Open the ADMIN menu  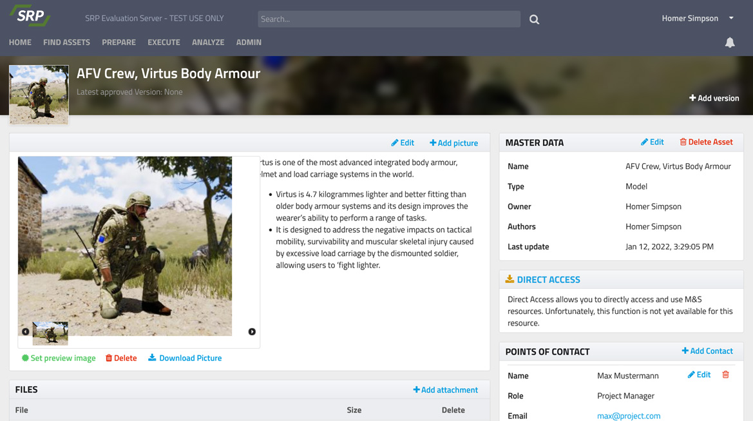[x=249, y=43]
